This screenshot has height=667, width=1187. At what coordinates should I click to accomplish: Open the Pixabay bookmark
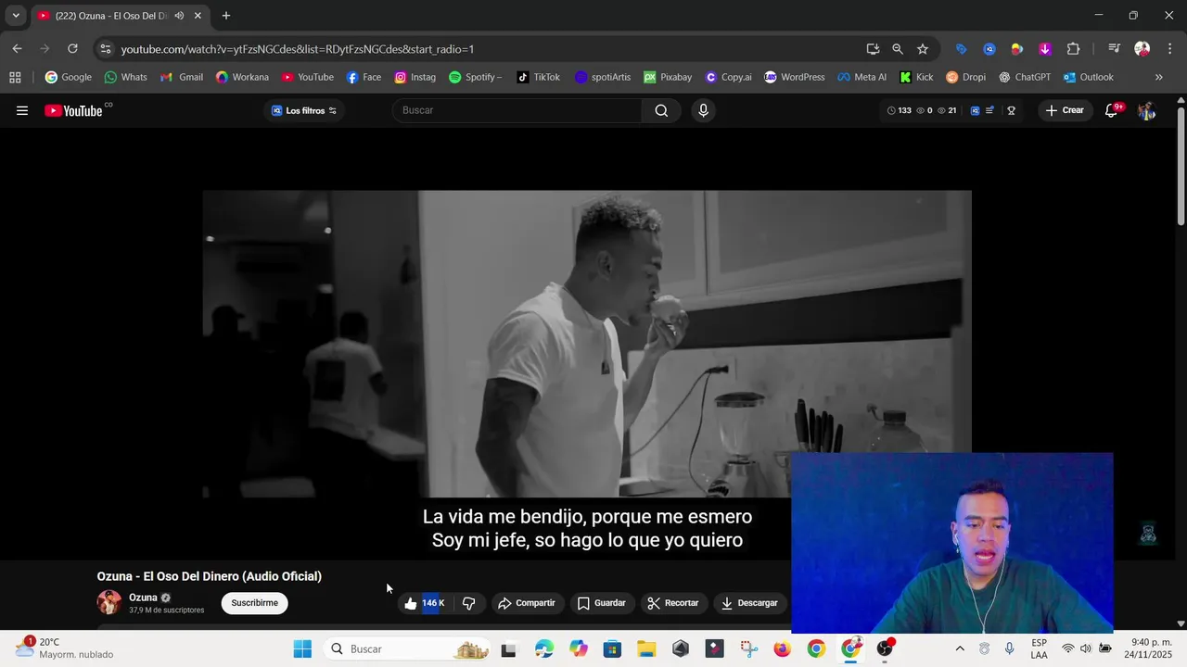[x=668, y=77]
